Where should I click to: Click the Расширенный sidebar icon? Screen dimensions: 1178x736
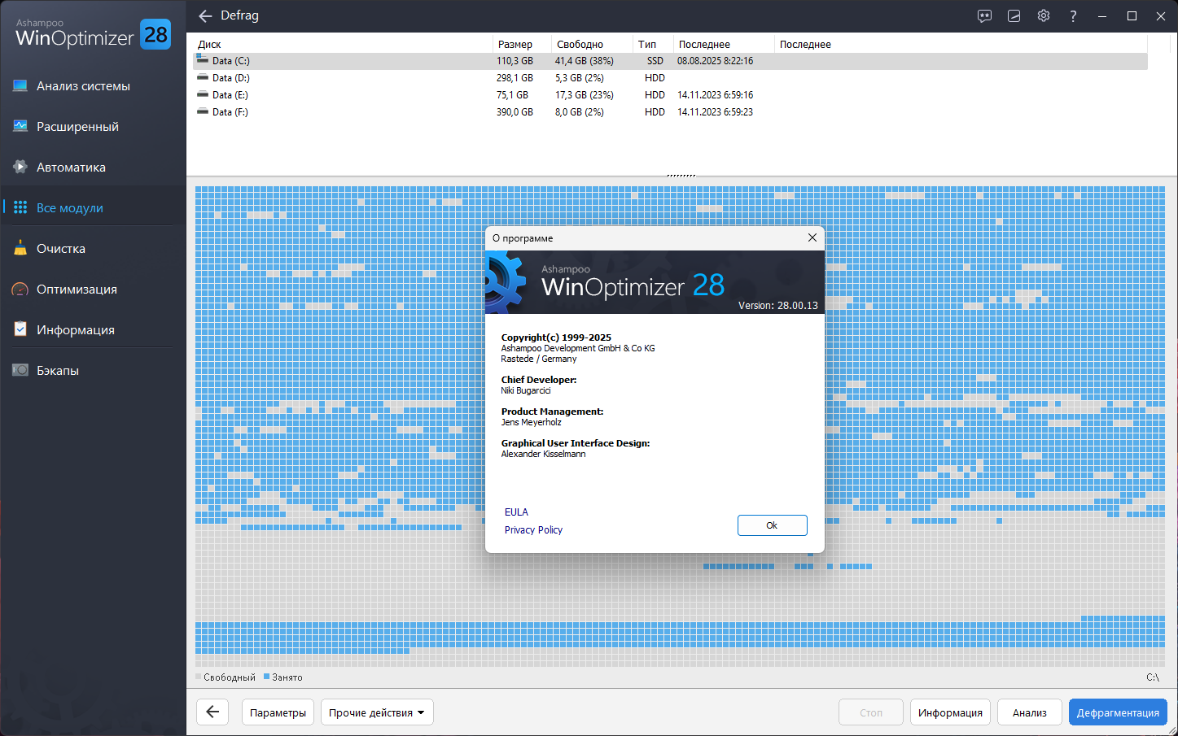tap(20, 126)
